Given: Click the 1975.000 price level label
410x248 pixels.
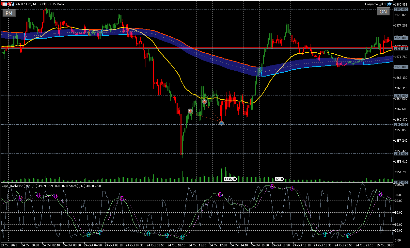Looking at the screenshot, I should click(401, 38).
